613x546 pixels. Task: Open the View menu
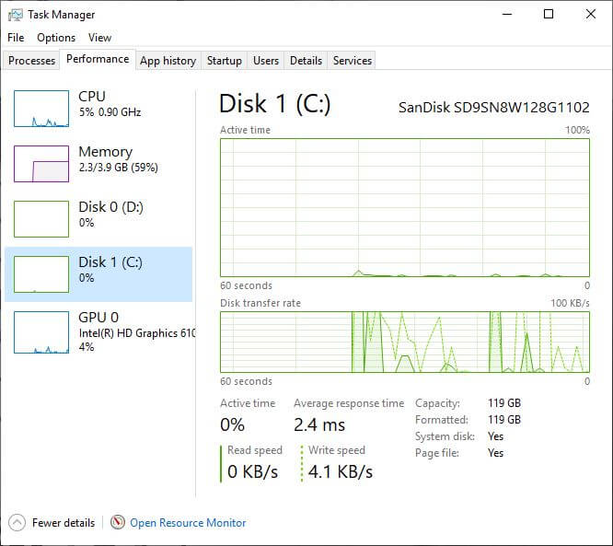coord(99,38)
